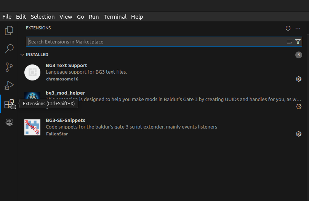Open the Edit menu
This screenshot has height=201, width=309.
coord(21,17)
